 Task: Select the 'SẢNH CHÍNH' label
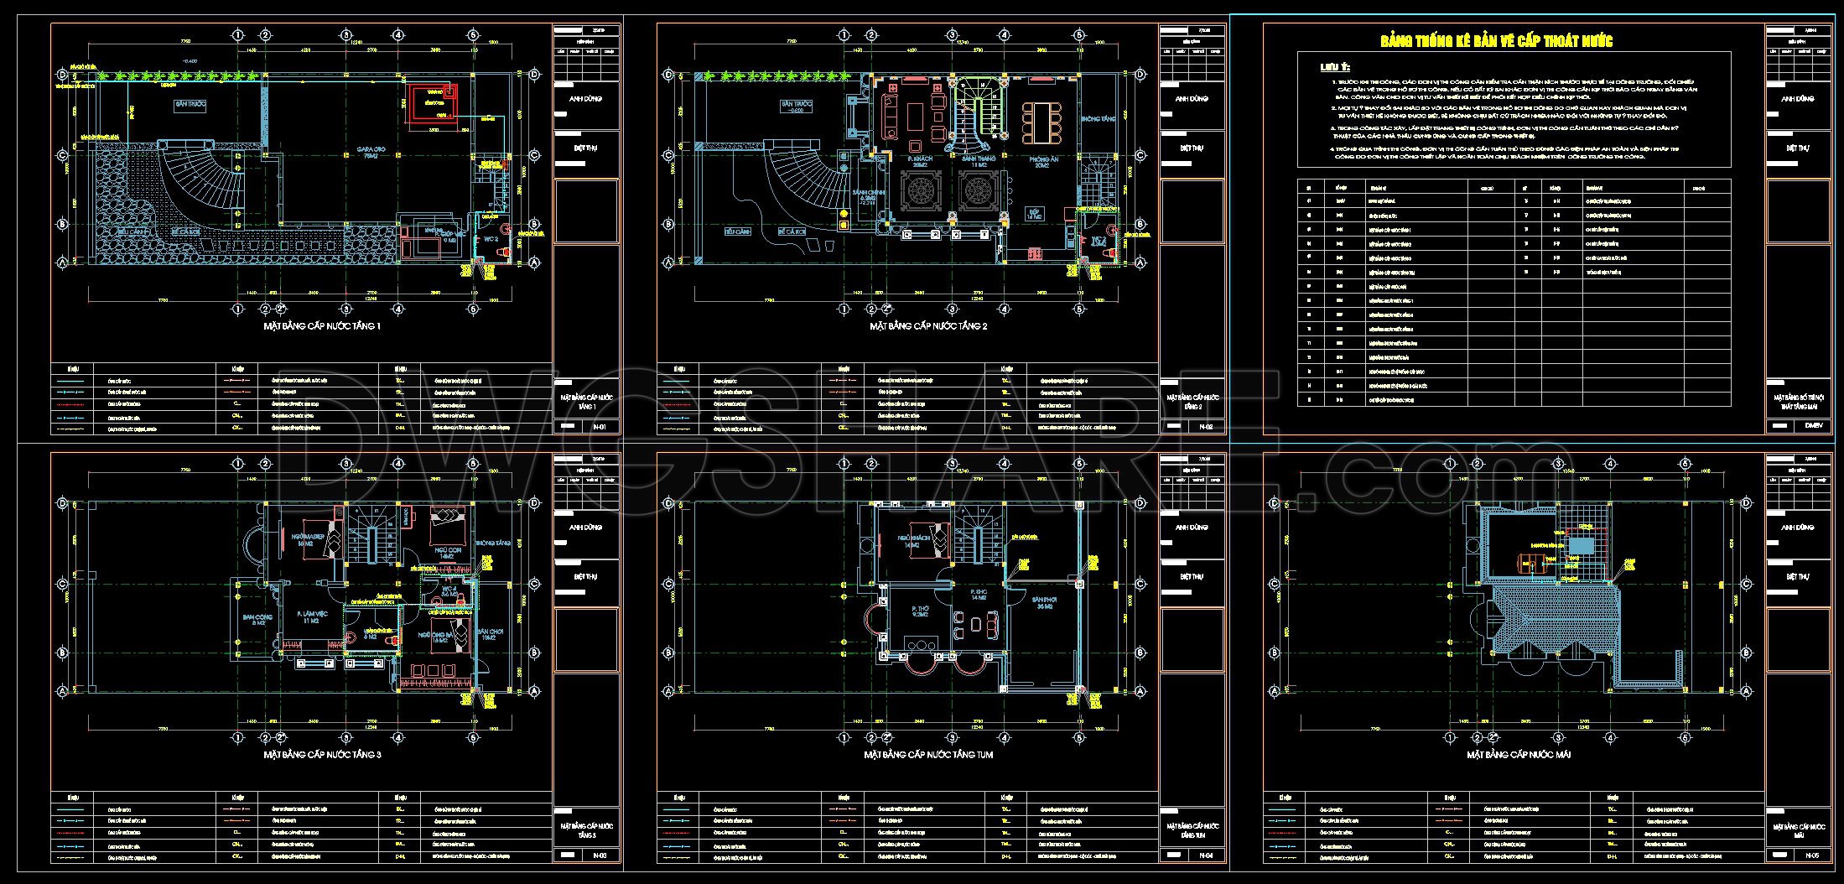pos(867,192)
